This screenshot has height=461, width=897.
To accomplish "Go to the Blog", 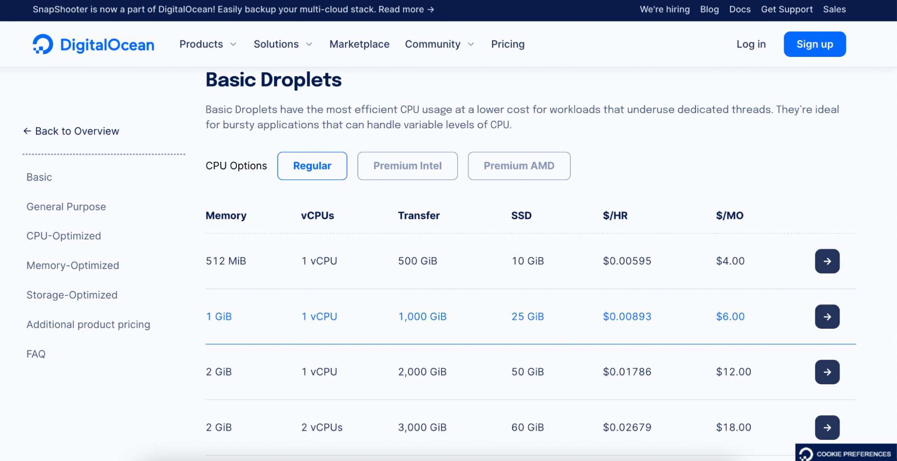I will pyautogui.click(x=709, y=9).
